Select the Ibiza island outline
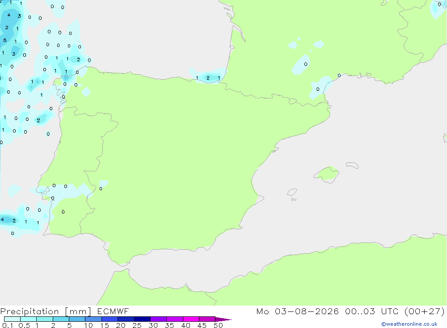447x328 pixels. point(291,192)
